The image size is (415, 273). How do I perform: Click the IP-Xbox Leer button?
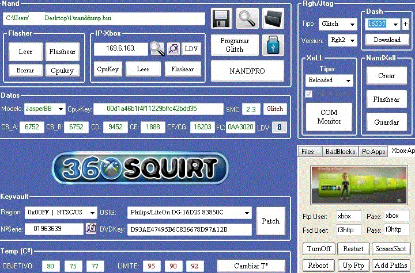click(x=143, y=69)
